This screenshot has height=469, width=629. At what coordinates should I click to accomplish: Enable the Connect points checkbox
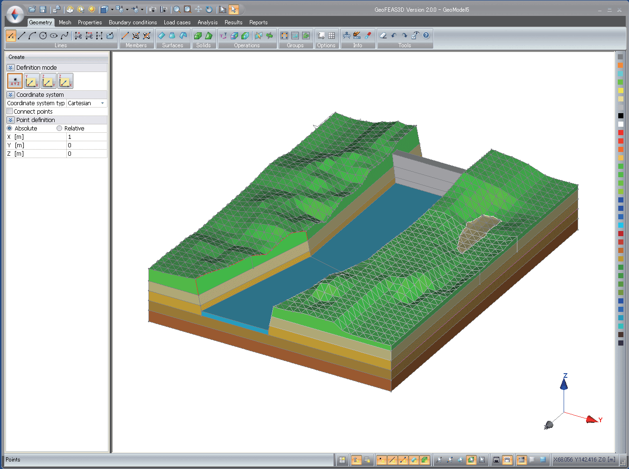click(x=10, y=111)
